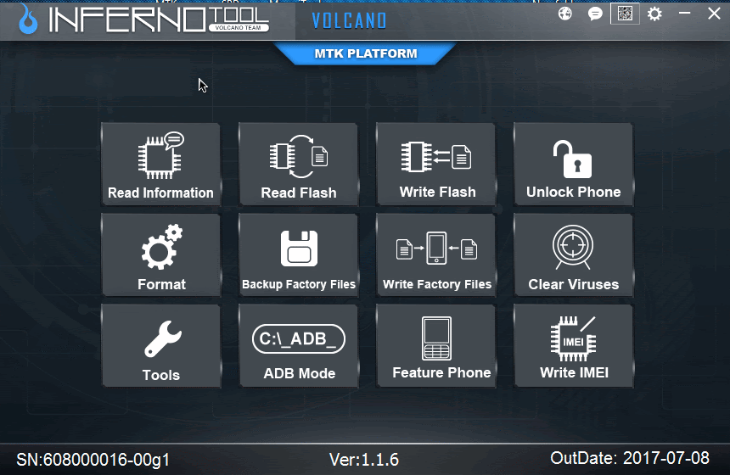Minimize the Inferno Tool window
Viewport: 730px width, 475px height.
pos(684,14)
